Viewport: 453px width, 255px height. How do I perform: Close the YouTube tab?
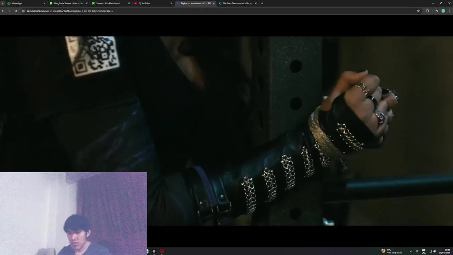click(x=171, y=3)
